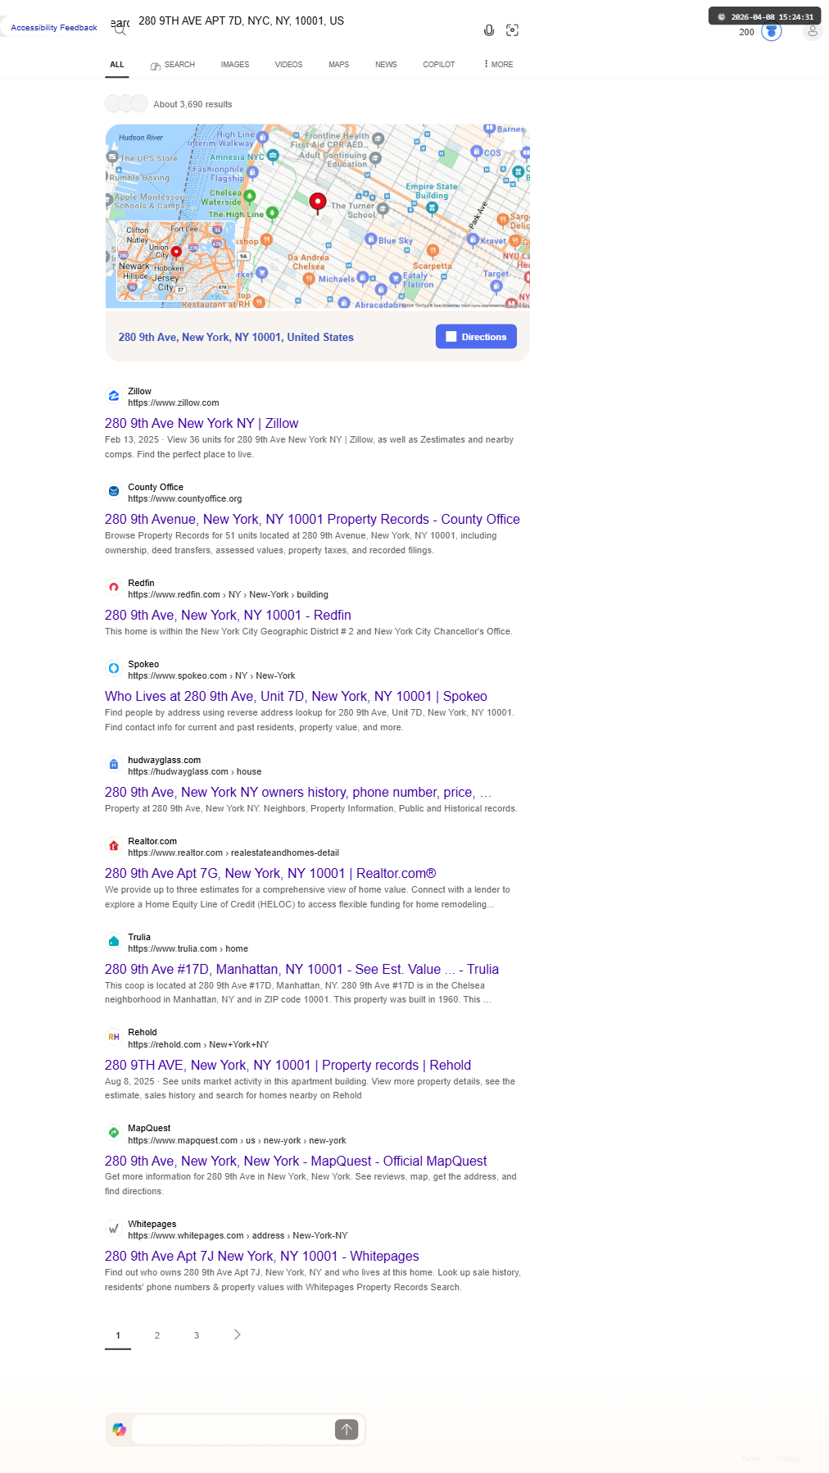829x1473 pixels.
Task: Click the Copilot logo in chat bar
Action: click(x=120, y=1430)
